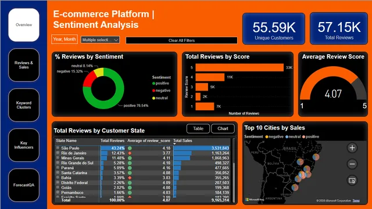Click the score 3 bar (5K)
Screen dimensions: 372x209
[x=202, y=87]
